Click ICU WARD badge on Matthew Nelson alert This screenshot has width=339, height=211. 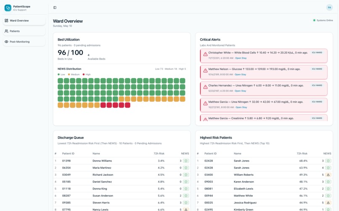pos(317,69)
